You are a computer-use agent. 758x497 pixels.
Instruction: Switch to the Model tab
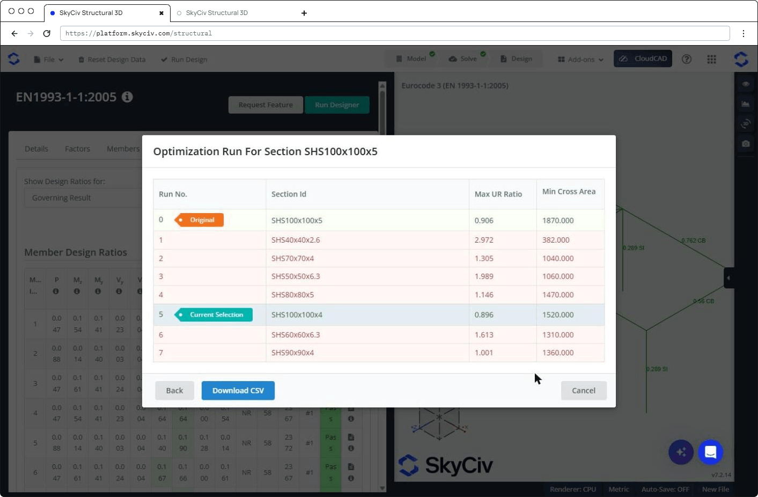tap(411, 59)
